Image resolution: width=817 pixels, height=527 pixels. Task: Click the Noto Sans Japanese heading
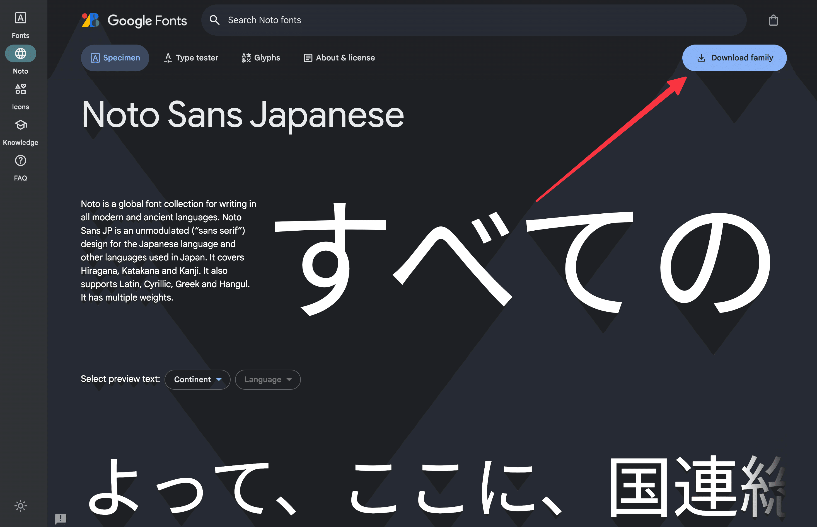[x=242, y=115]
